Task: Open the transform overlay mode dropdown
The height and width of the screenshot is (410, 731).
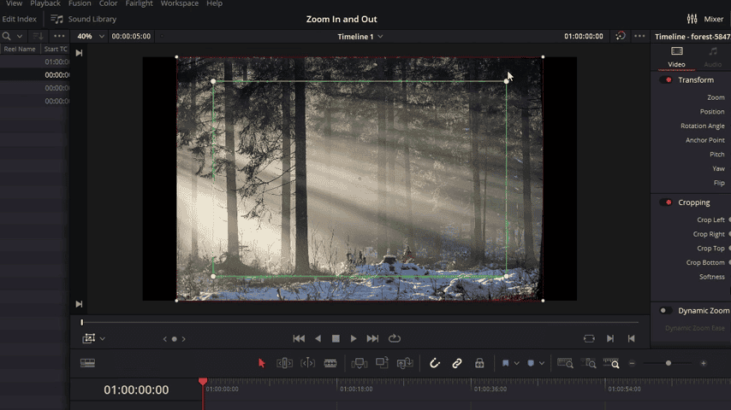Action: click(x=103, y=339)
